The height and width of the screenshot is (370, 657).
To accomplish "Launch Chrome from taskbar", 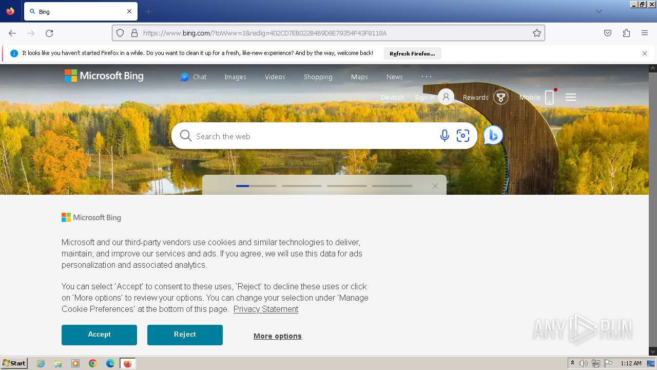I will click(93, 363).
